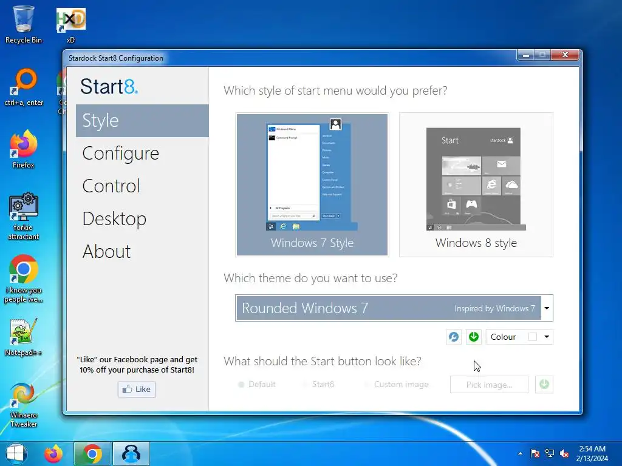
Task: Open the Configure section
Action: (121, 154)
